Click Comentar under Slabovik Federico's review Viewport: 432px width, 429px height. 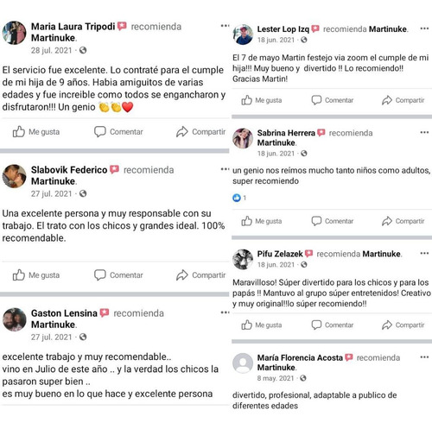pyautogui.click(x=118, y=275)
